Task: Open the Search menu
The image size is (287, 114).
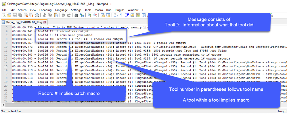Action: click(x=22, y=10)
